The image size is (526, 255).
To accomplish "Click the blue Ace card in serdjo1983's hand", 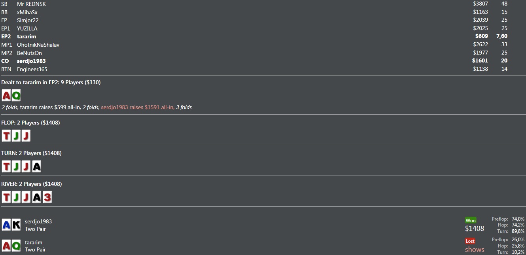I will pyautogui.click(x=6, y=225).
